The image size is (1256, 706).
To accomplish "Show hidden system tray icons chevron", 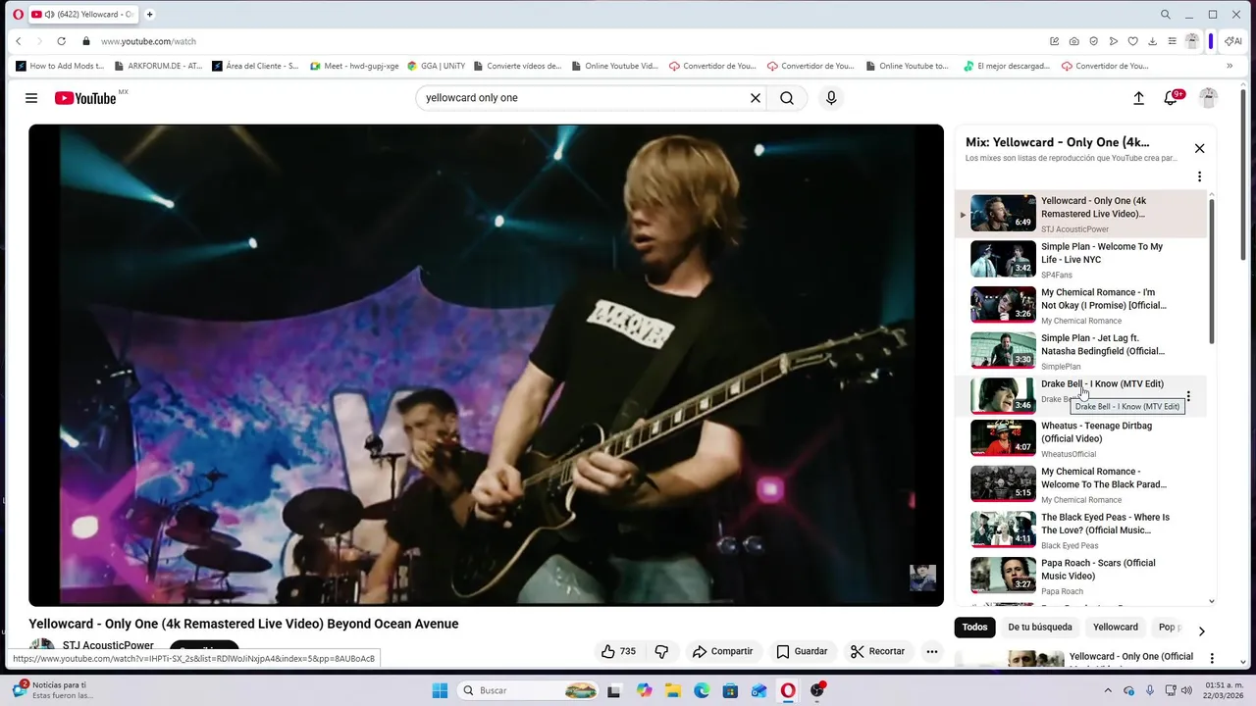I will [x=1109, y=690].
